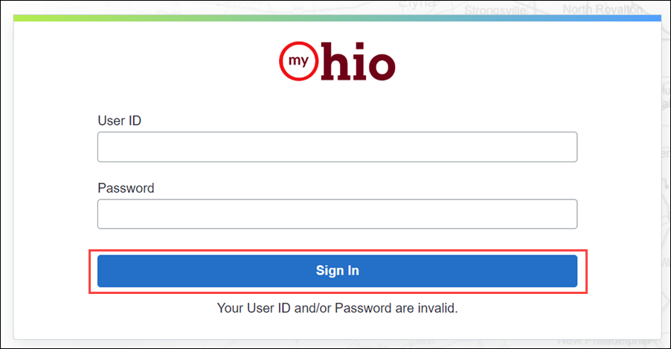The width and height of the screenshot is (671, 349).
Task: Click the New Philadelphia background map label
Action: pyautogui.click(x=603, y=342)
